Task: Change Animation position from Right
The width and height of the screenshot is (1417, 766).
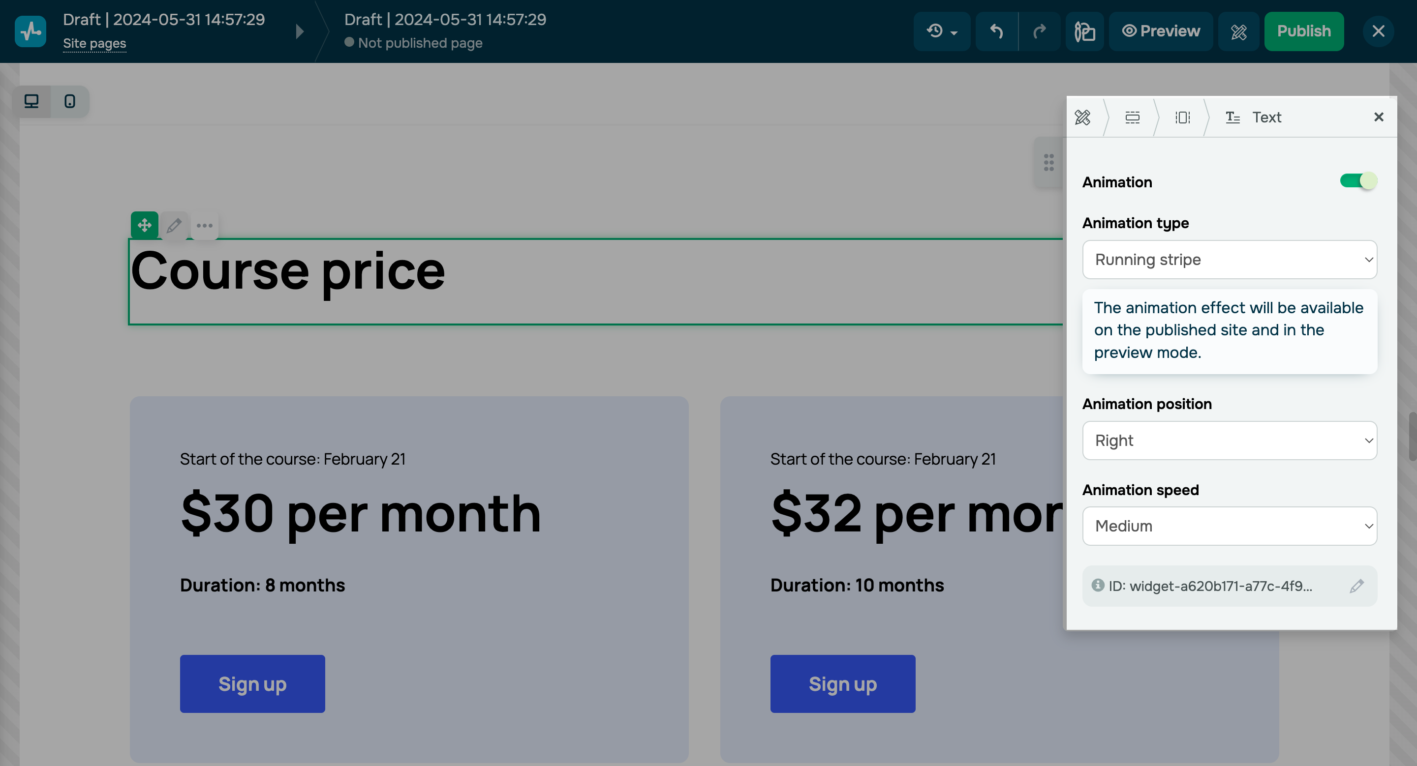Action: click(x=1230, y=440)
